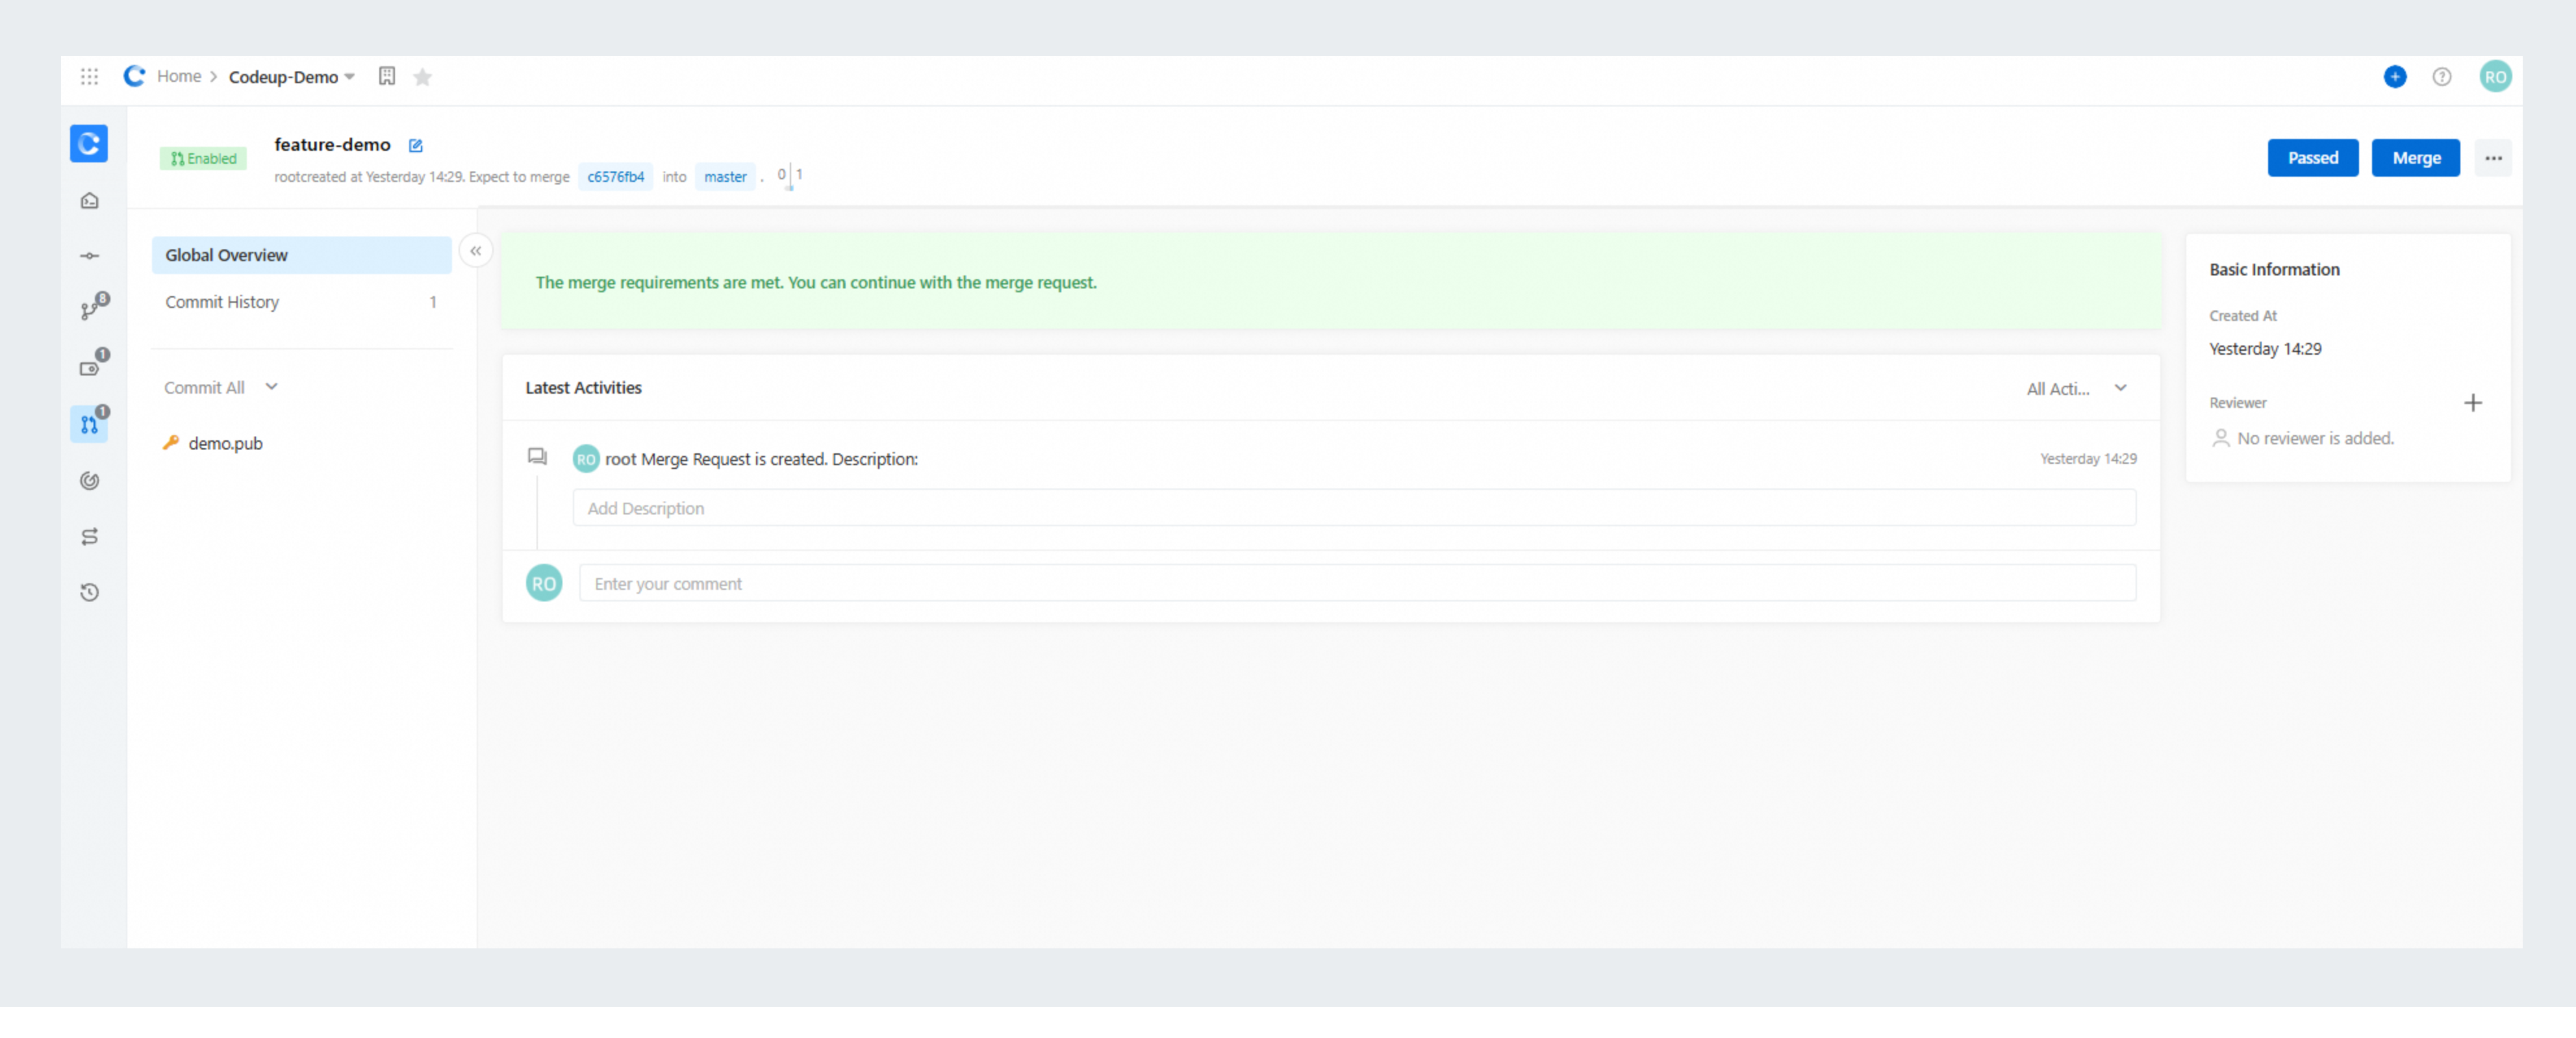Image resolution: width=2576 pixels, height=1038 pixels.
Task: Click the Merge button
Action: click(2415, 158)
